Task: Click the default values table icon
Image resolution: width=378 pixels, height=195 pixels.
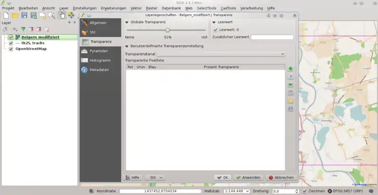Action: pyautogui.click(x=291, y=93)
